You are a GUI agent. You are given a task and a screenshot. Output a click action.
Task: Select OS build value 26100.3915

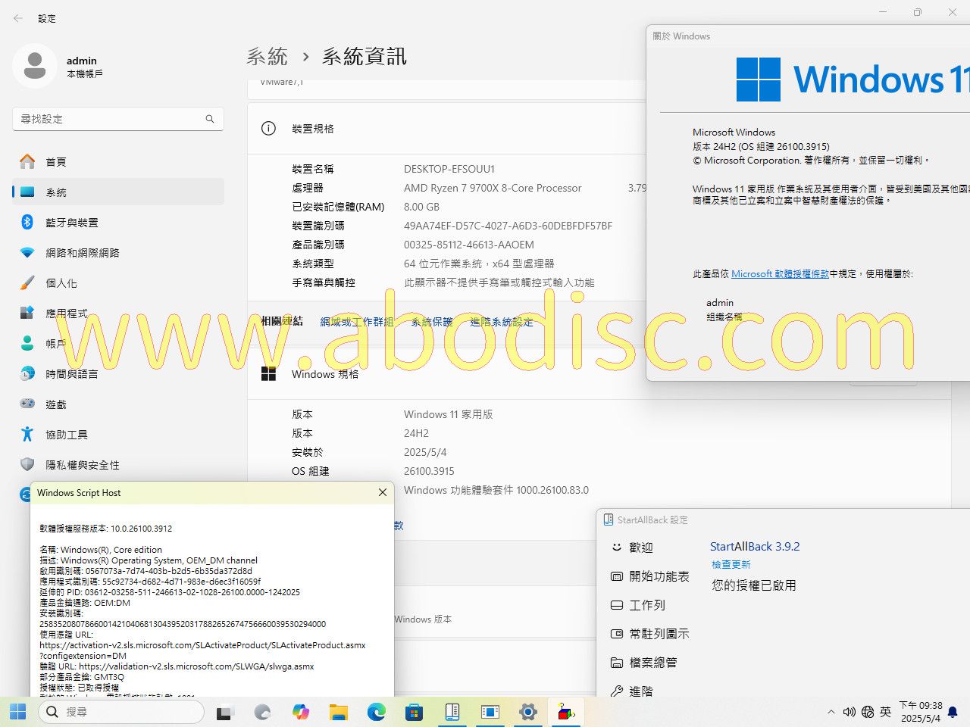point(429,471)
